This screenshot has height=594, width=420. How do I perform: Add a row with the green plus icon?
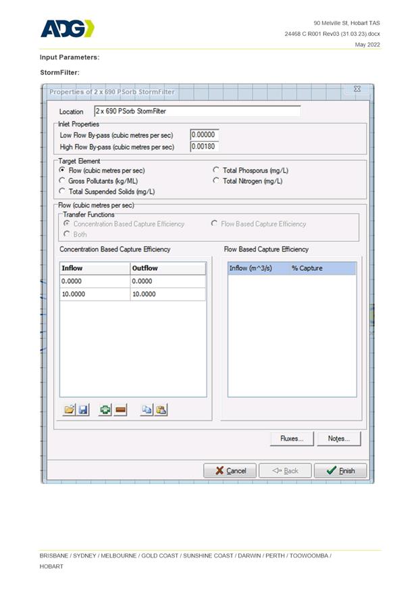(105, 410)
